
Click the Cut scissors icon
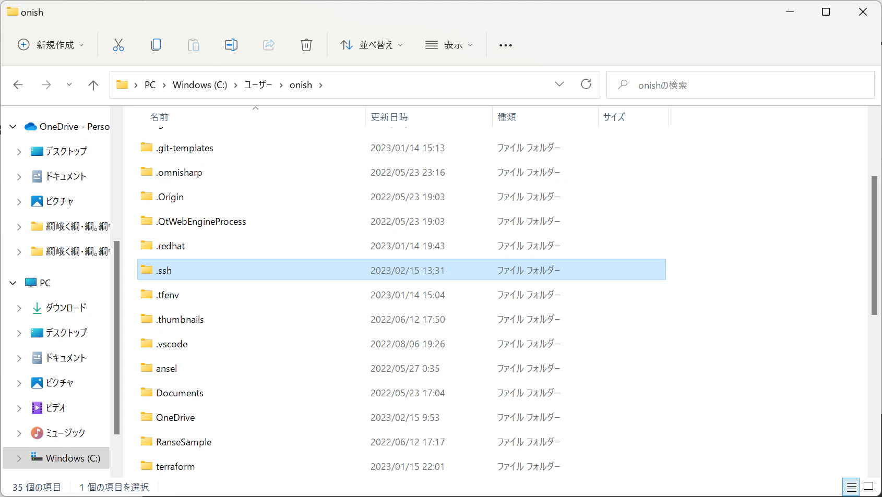(118, 45)
